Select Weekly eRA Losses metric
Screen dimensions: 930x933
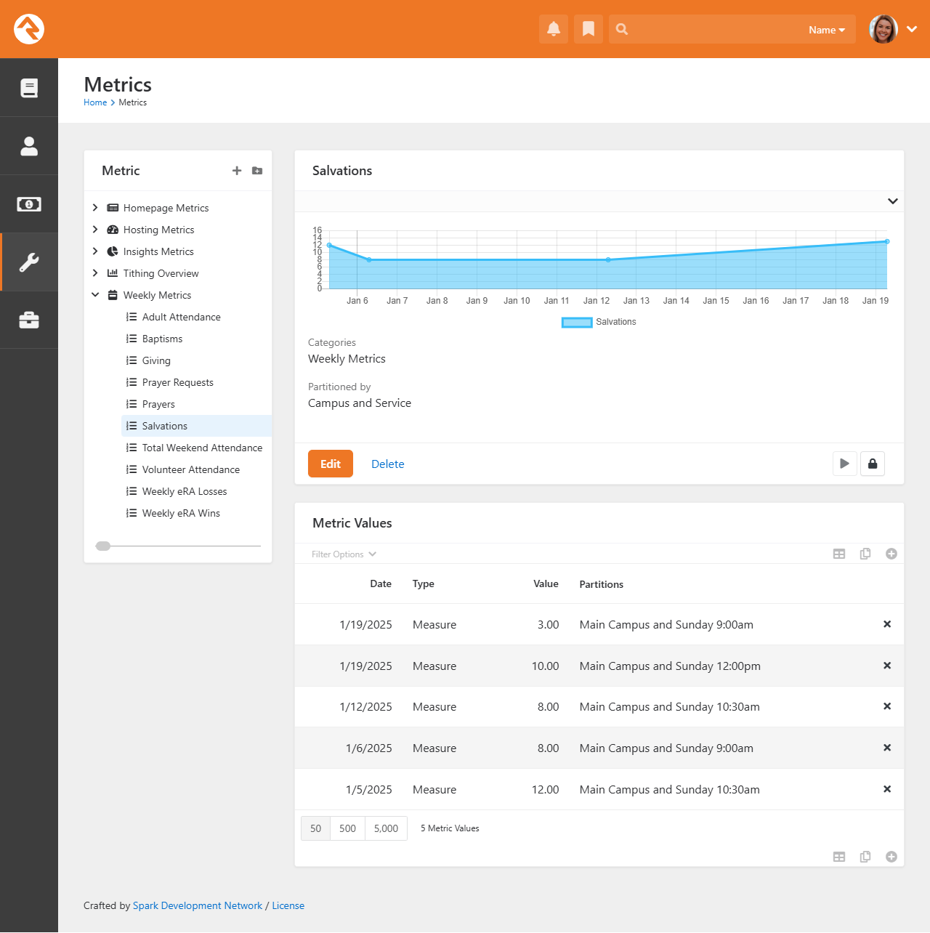[185, 491]
